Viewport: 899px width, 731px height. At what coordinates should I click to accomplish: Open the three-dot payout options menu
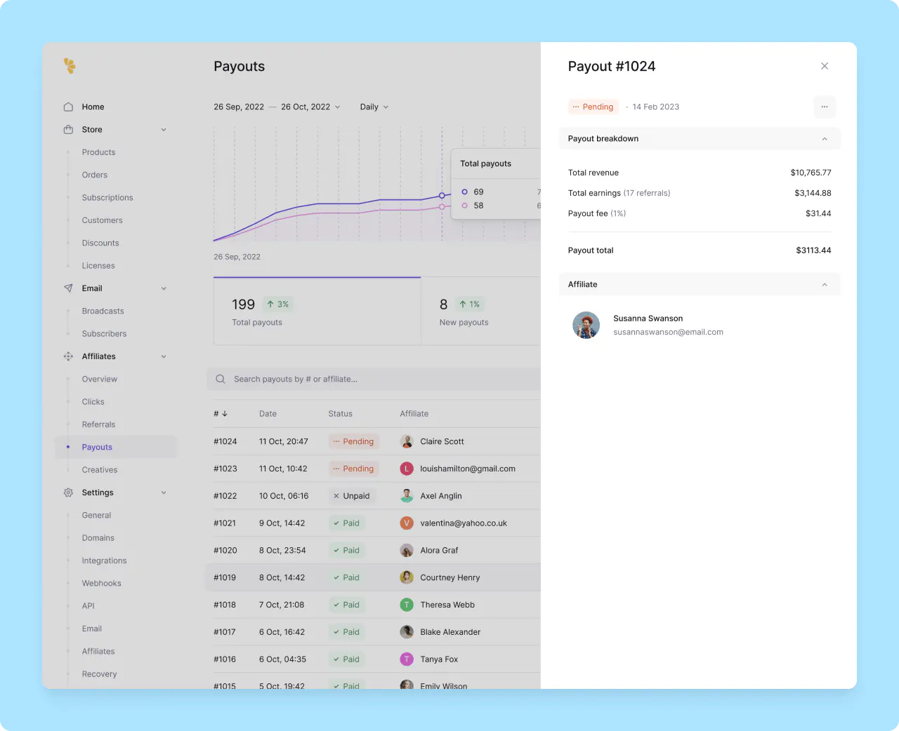coord(824,107)
